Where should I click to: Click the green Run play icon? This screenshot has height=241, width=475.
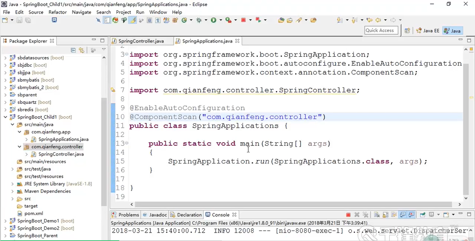tap(213, 20)
